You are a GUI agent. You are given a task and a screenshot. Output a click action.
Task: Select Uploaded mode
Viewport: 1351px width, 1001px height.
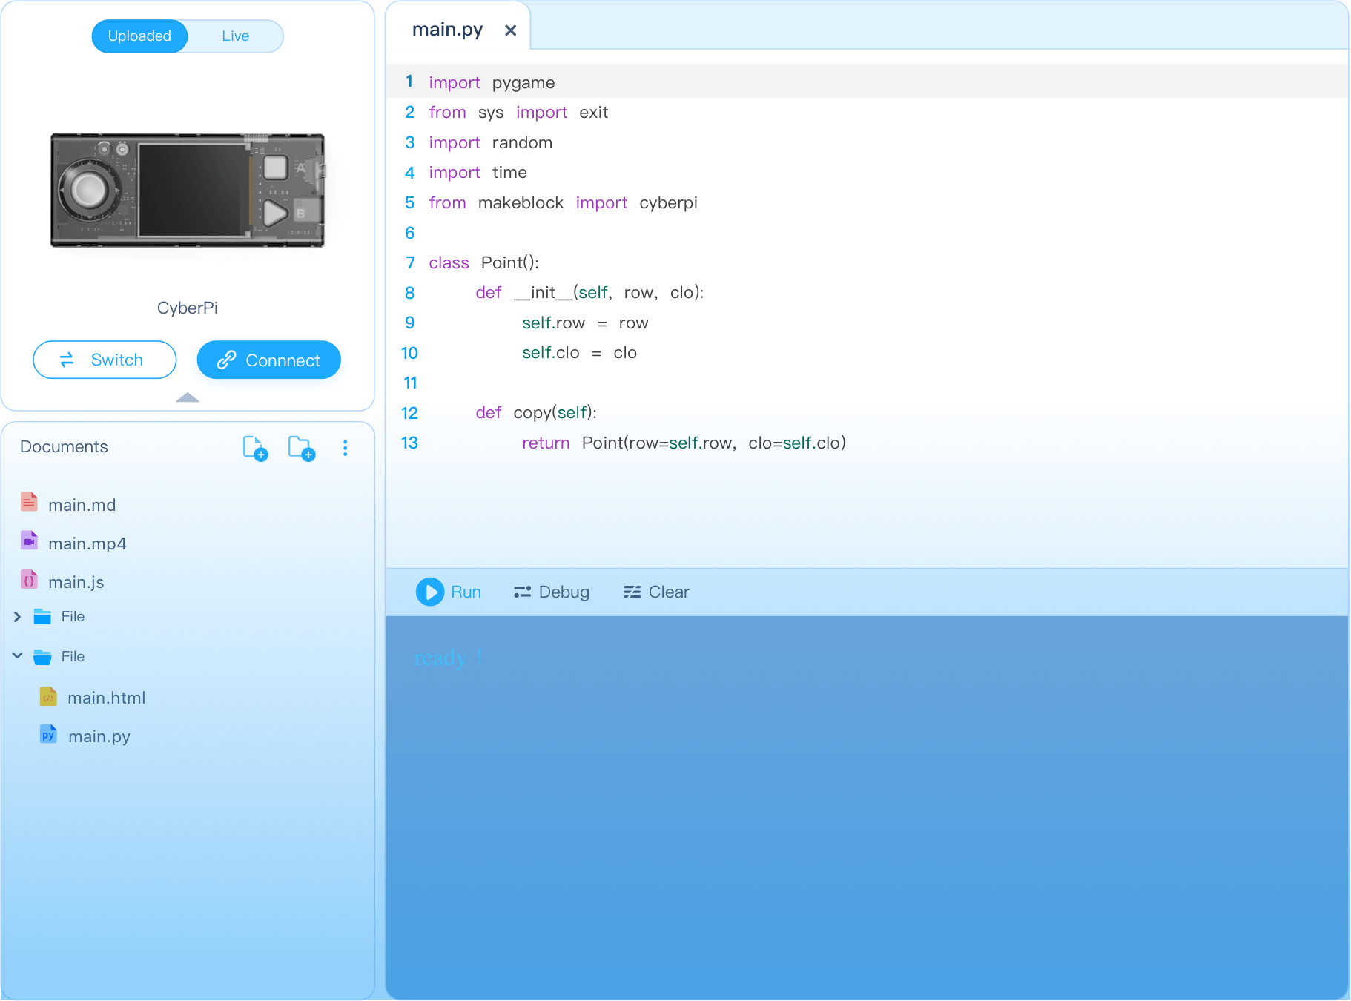(139, 36)
